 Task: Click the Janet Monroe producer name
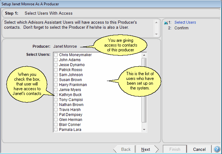[x=65, y=46]
